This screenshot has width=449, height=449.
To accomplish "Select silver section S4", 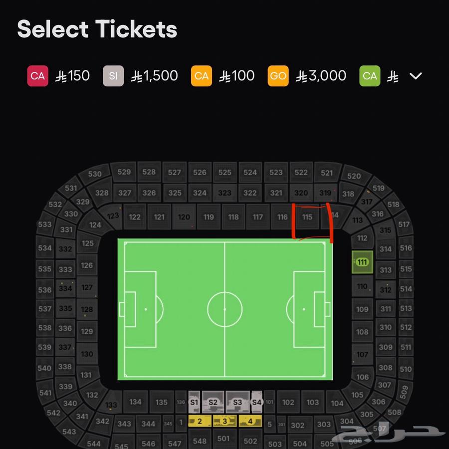I will click(x=256, y=402).
